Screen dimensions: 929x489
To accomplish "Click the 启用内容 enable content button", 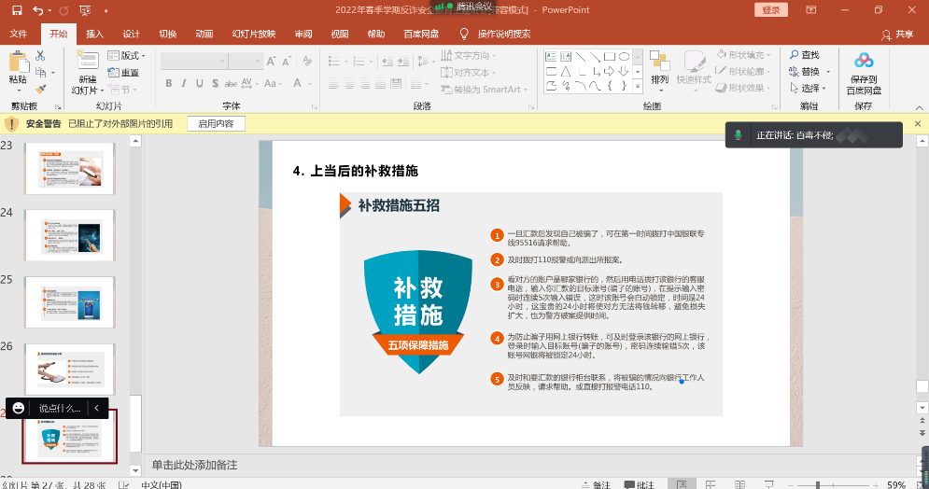I will (x=216, y=123).
